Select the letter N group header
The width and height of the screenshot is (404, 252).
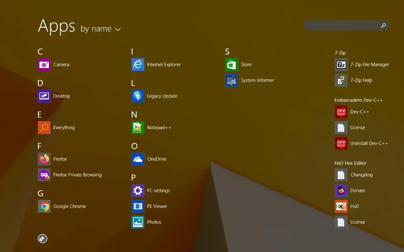click(x=134, y=115)
